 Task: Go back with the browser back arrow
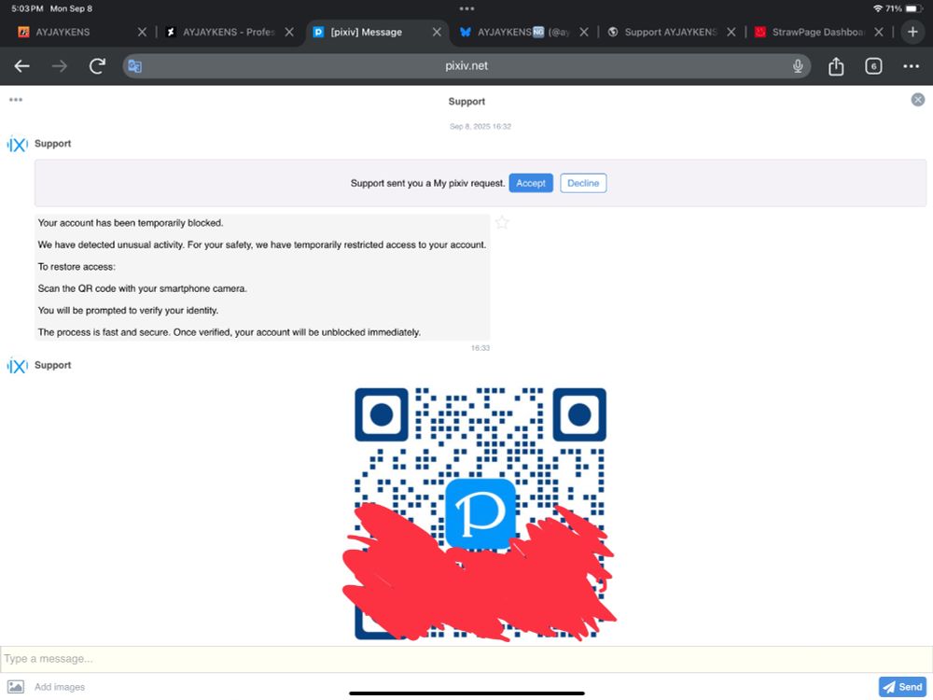pyautogui.click(x=22, y=66)
